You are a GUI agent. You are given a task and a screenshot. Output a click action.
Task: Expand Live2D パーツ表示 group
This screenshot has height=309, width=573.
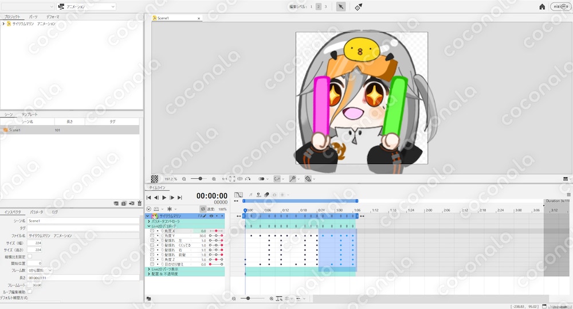pos(149,269)
